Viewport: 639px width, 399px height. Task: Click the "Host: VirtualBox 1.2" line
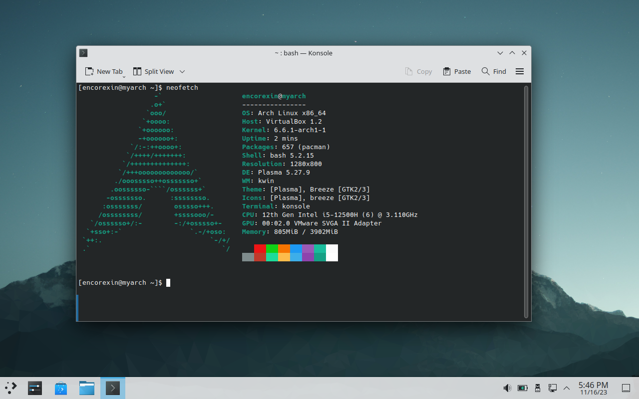pos(282,122)
